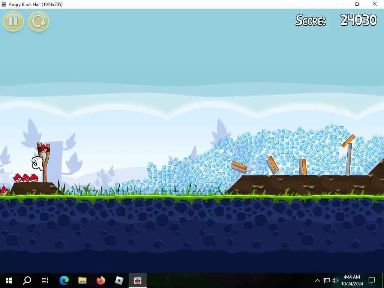Restore down the Angry Birds Hail window

pyautogui.click(x=357, y=4)
